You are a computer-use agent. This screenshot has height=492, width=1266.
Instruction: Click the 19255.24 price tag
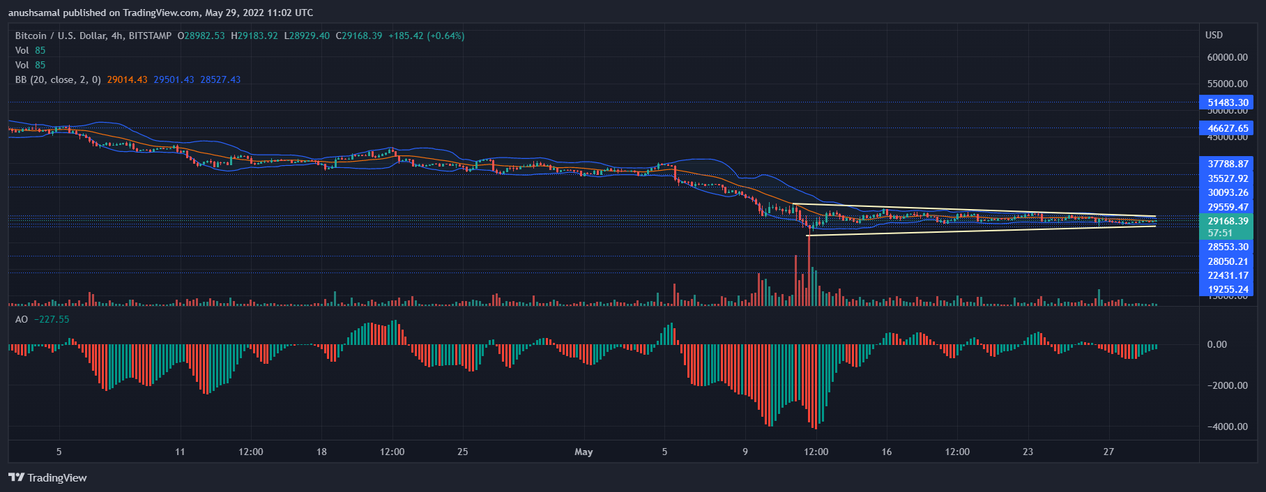[x=1226, y=289]
